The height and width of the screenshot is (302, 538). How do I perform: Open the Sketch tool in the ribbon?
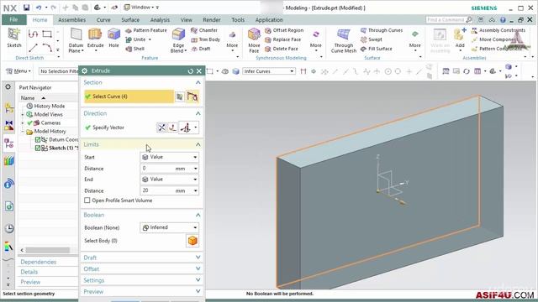pos(14,38)
